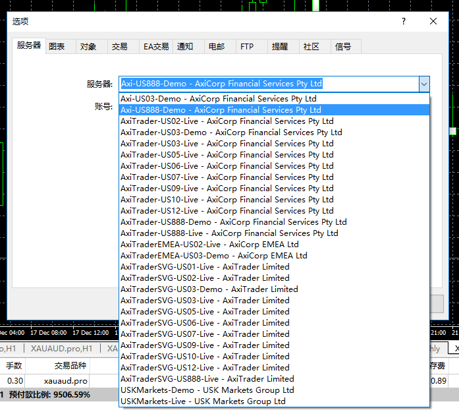459x412 pixels.
Task: Open the 对象 tab
Action: click(x=88, y=47)
